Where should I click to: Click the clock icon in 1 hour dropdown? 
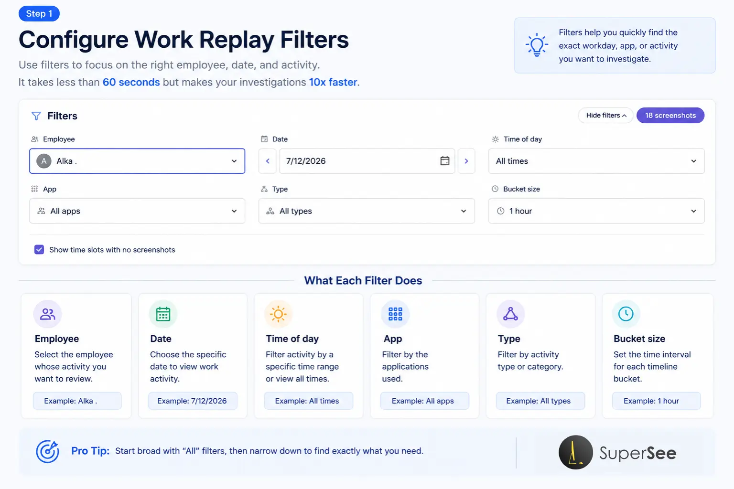point(501,211)
